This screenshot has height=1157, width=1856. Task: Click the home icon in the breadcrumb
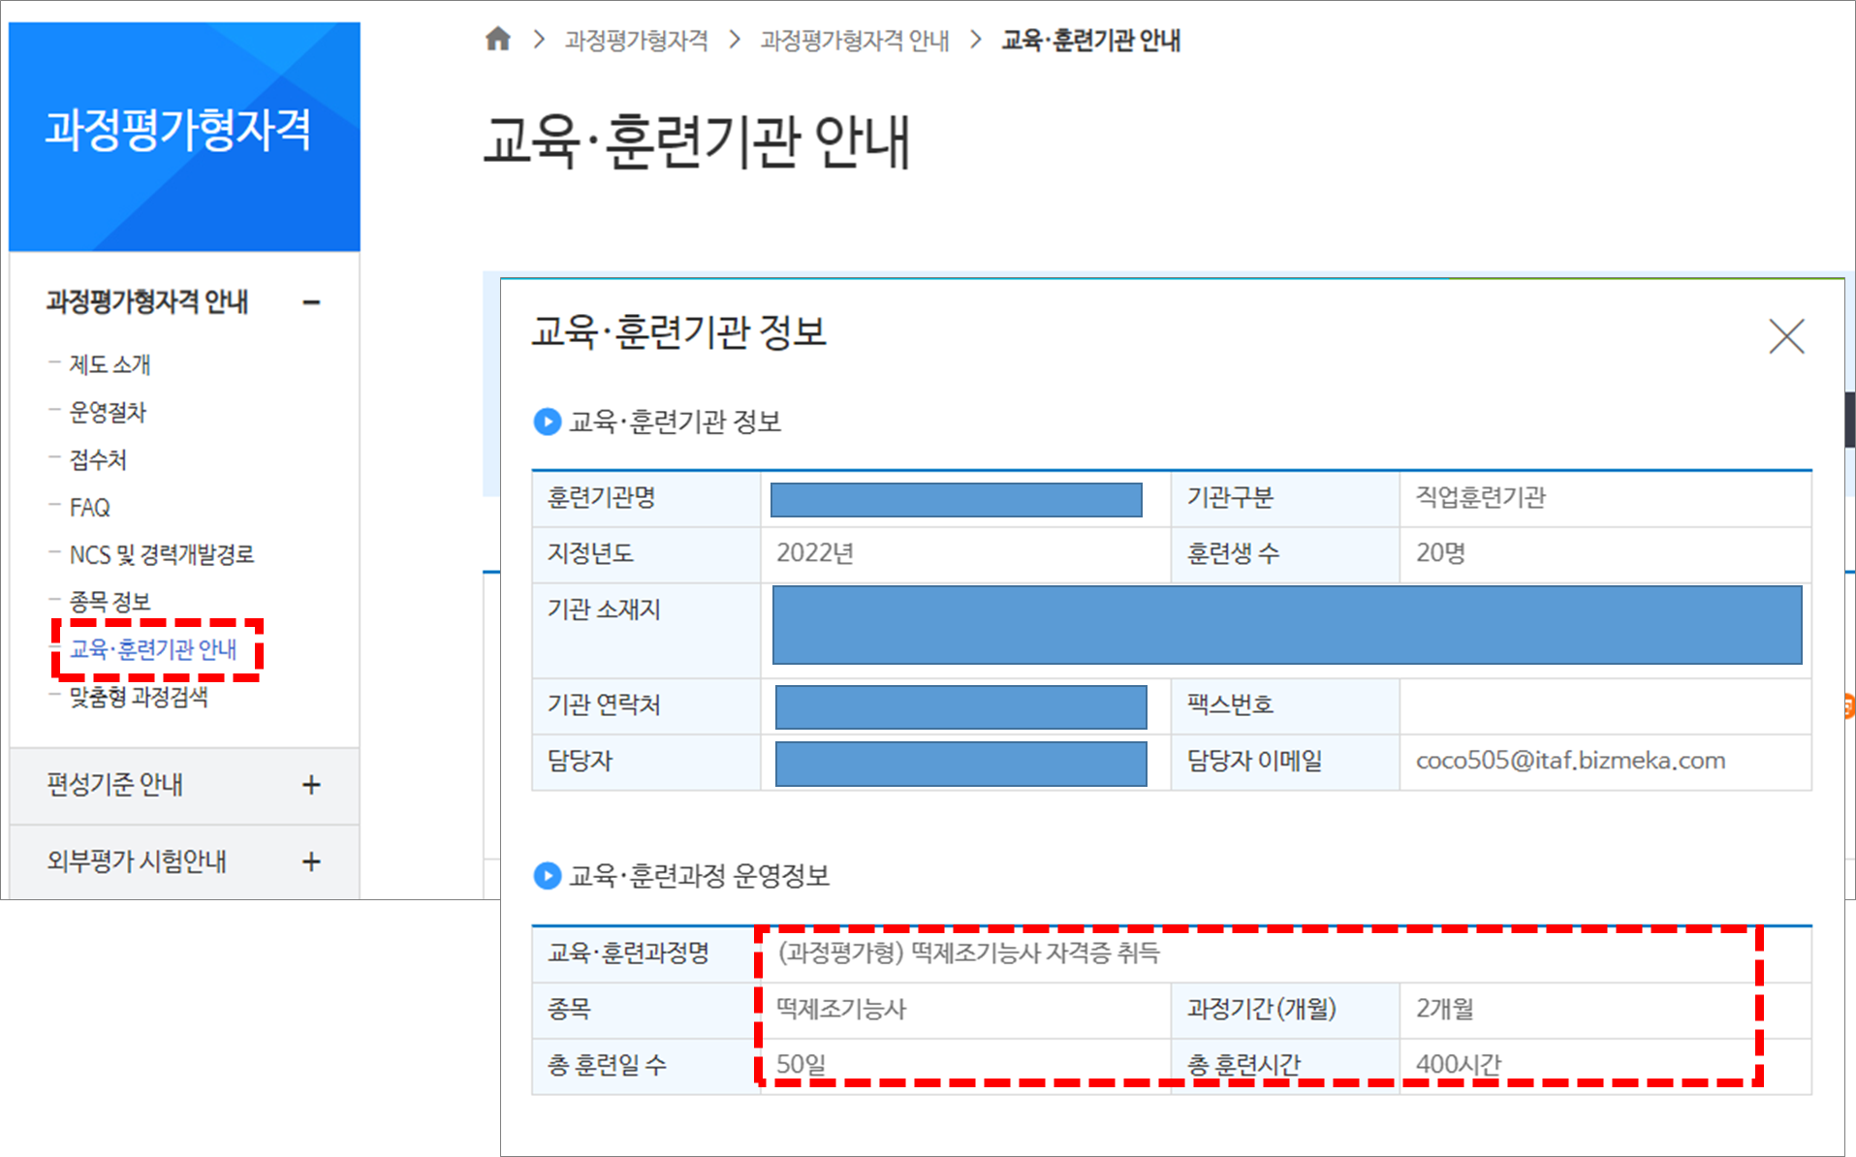[499, 40]
